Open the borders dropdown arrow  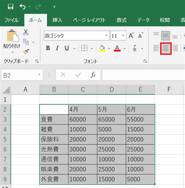[92, 48]
